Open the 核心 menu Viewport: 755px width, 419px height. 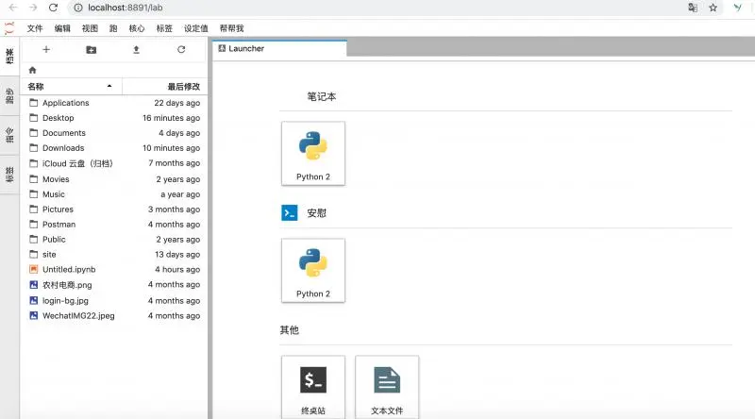tap(137, 28)
